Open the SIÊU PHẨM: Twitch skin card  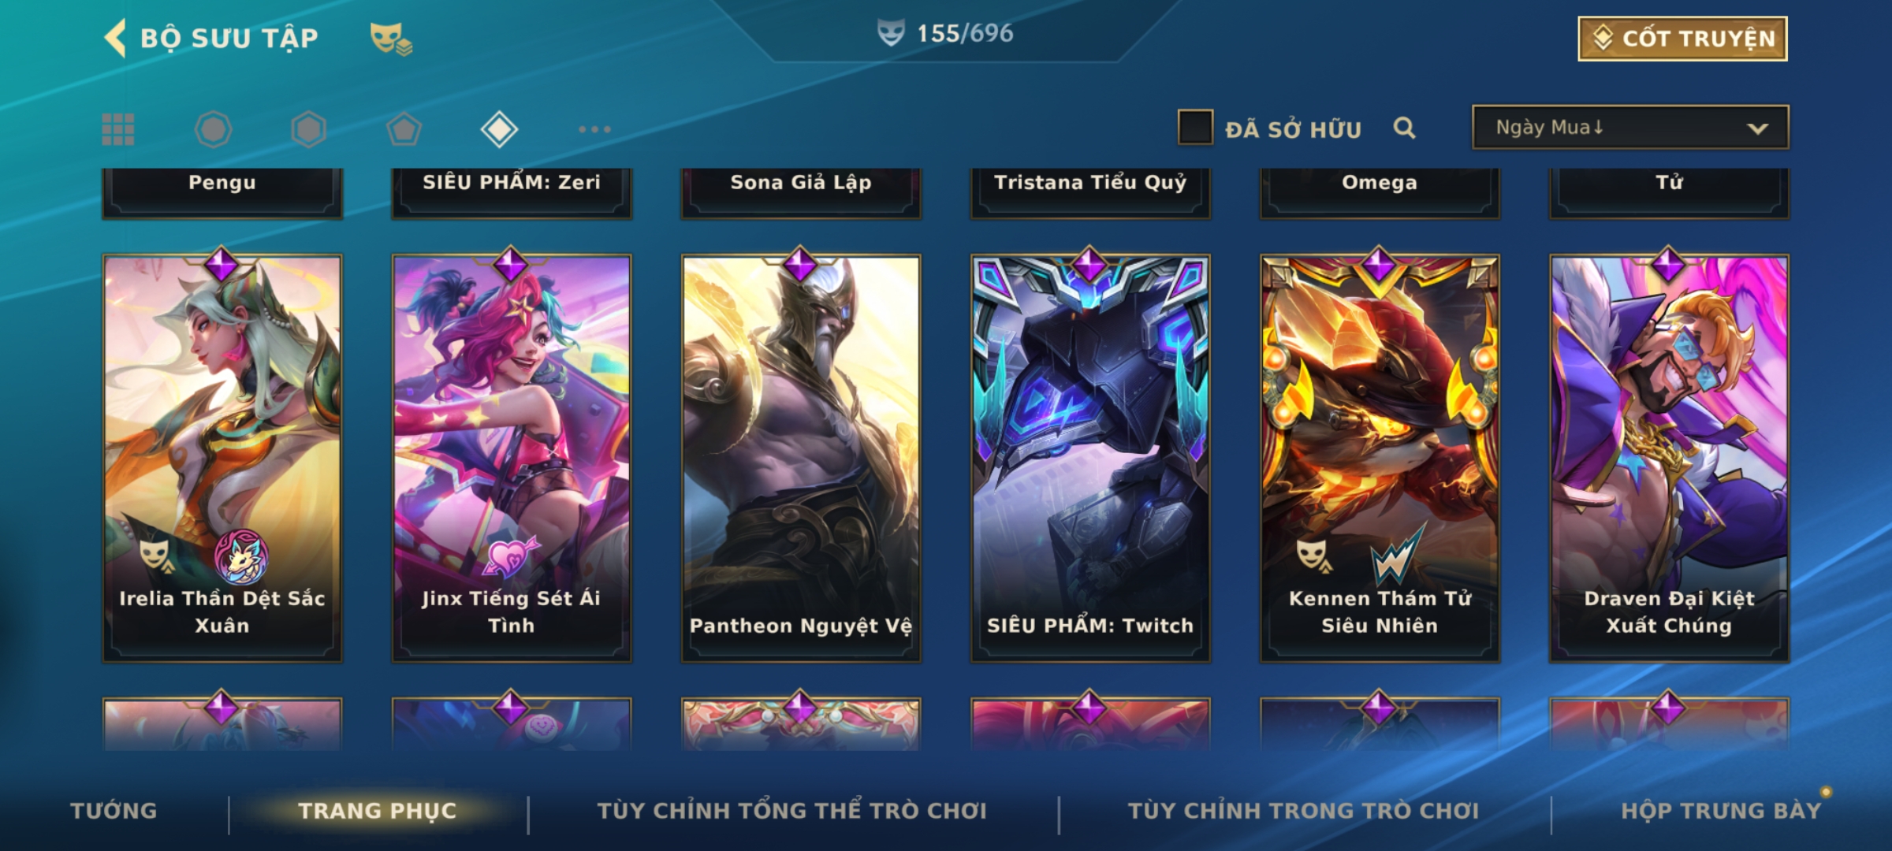point(1090,457)
